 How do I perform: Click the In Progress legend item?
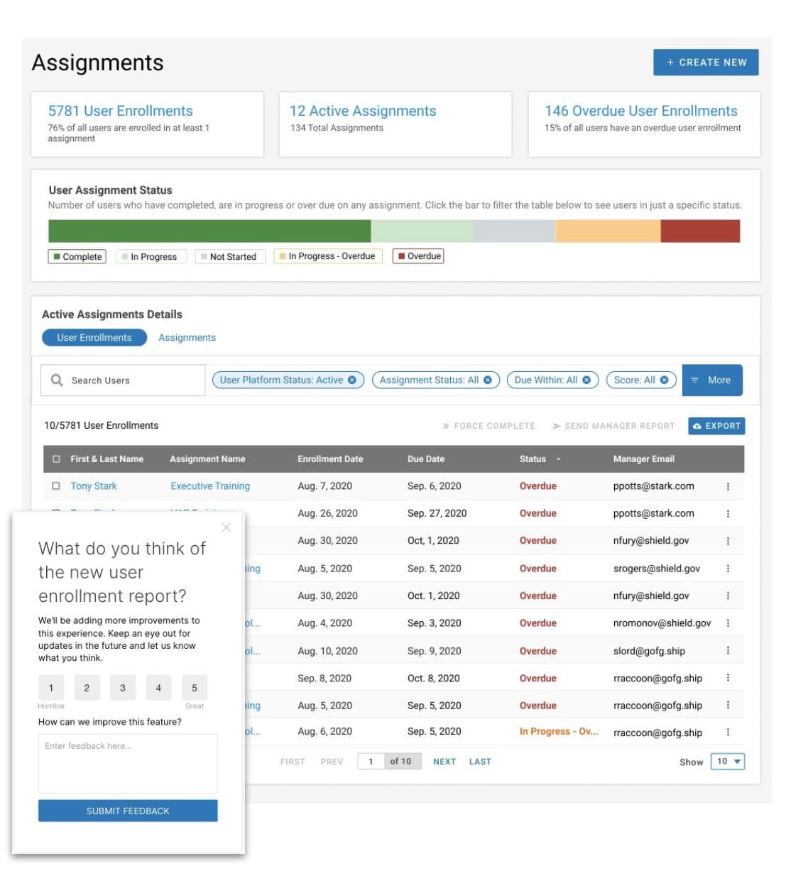pyautogui.click(x=151, y=256)
